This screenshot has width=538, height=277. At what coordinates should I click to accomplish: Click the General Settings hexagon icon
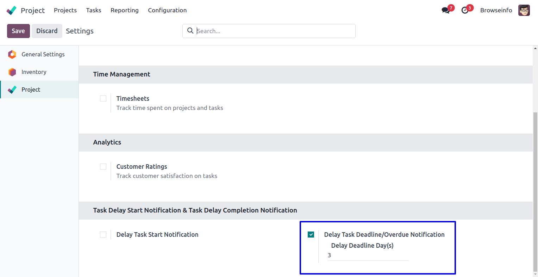coord(12,54)
